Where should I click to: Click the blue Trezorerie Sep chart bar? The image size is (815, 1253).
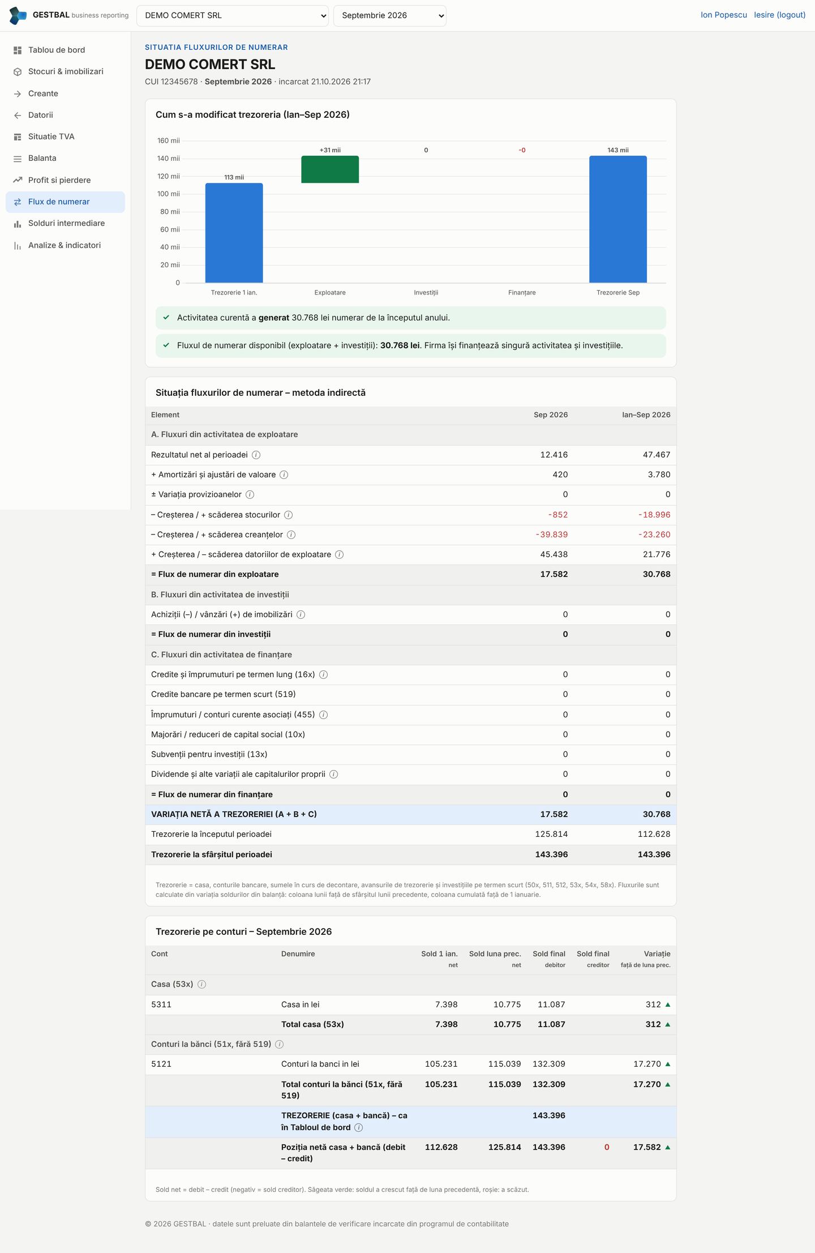coord(618,219)
